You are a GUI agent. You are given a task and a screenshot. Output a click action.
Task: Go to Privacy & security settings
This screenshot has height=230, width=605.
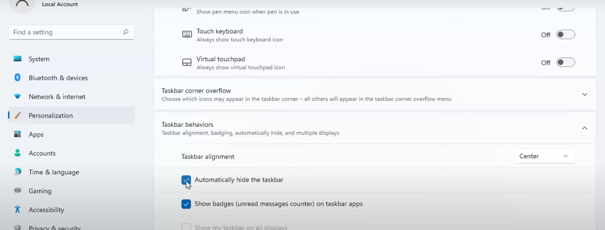(x=55, y=227)
